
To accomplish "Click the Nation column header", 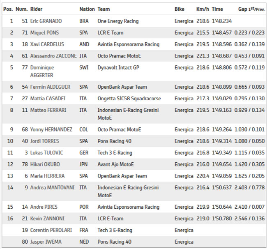I will pos(87,9).
